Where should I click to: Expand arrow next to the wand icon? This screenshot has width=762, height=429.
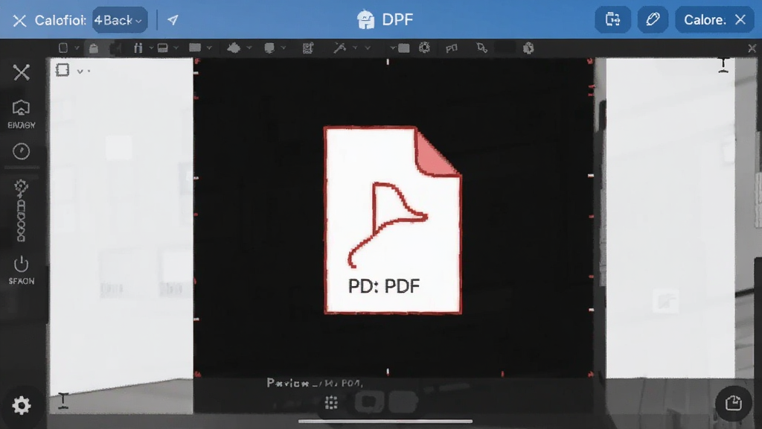355,48
